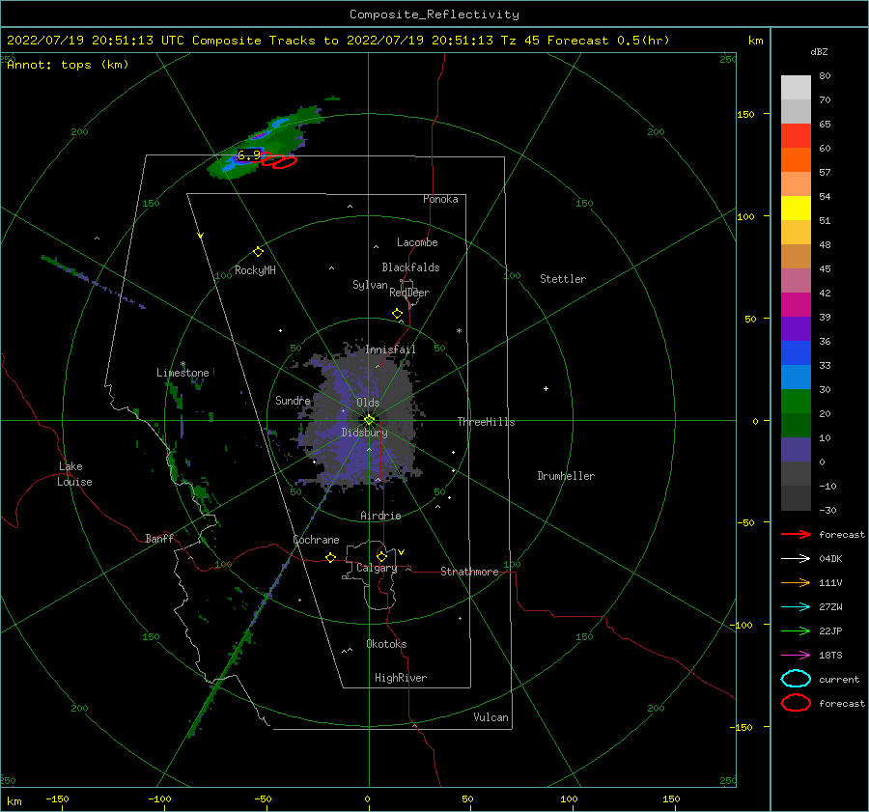Click the Didsbury city label

[x=364, y=433]
